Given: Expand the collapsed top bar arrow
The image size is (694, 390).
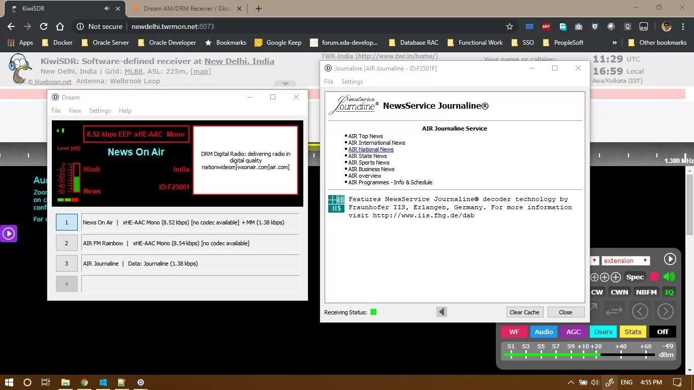Looking at the screenshot, I should pos(285,83).
